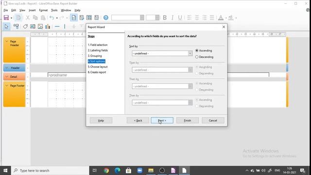
Task: Open File Explorer from the taskbar
Action: click(151, 171)
